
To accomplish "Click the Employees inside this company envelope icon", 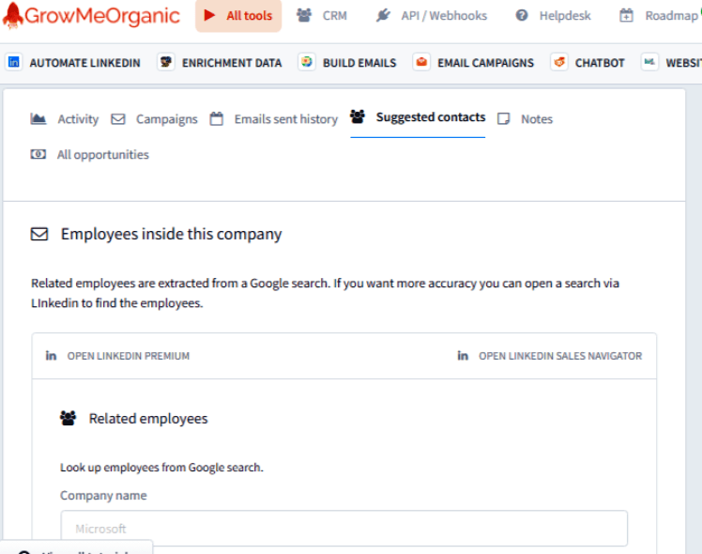I will pyautogui.click(x=39, y=234).
